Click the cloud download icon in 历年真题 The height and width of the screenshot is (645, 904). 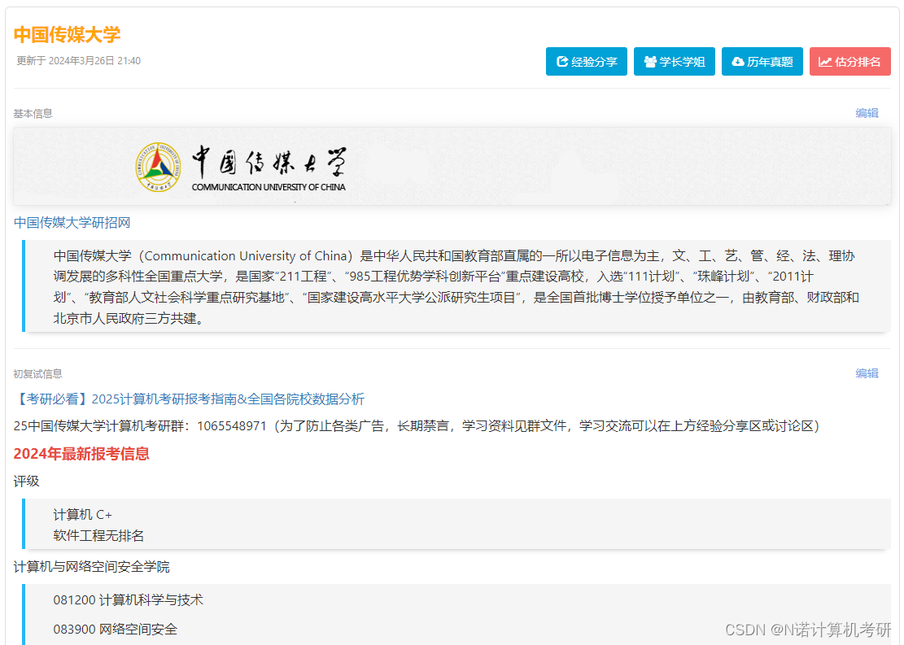click(738, 62)
